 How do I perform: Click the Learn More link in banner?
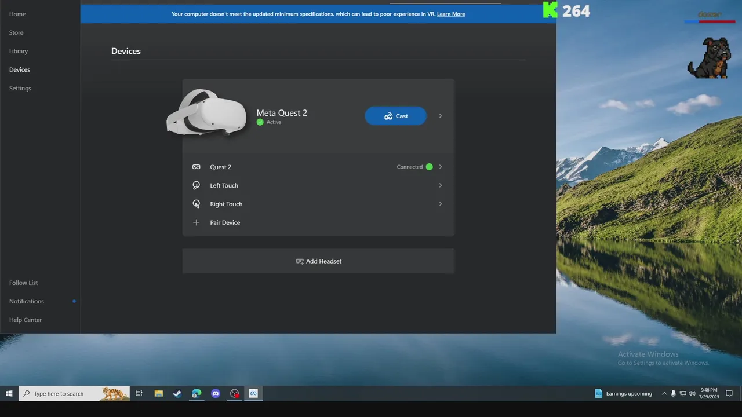pos(451,14)
